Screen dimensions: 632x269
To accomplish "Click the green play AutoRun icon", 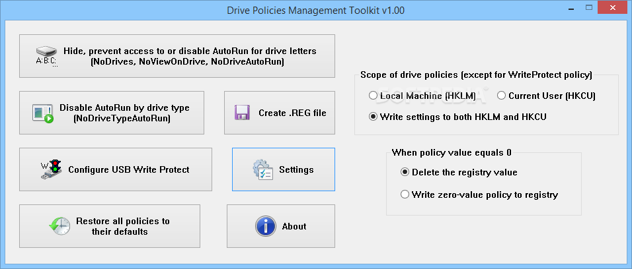I will (43, 113).
